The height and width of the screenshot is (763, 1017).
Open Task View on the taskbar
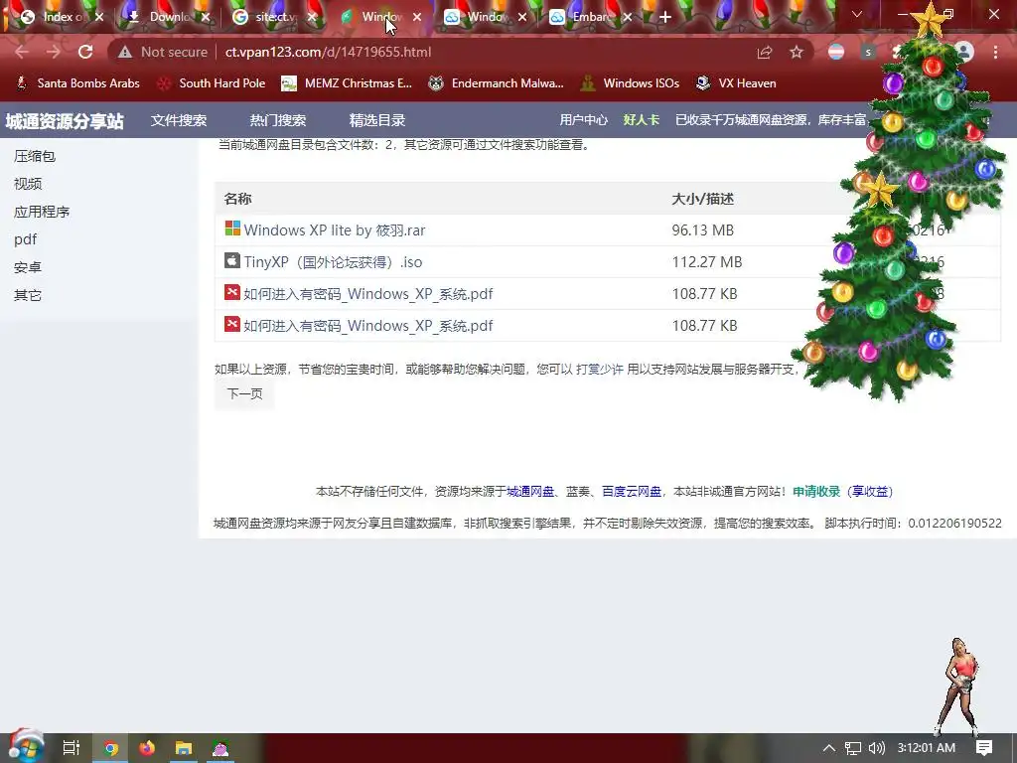point(72,748)
